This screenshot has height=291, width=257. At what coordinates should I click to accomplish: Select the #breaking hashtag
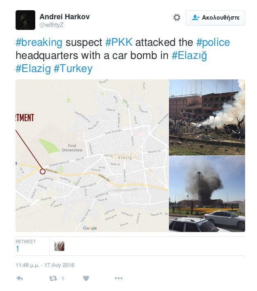(x=39, y=43)
